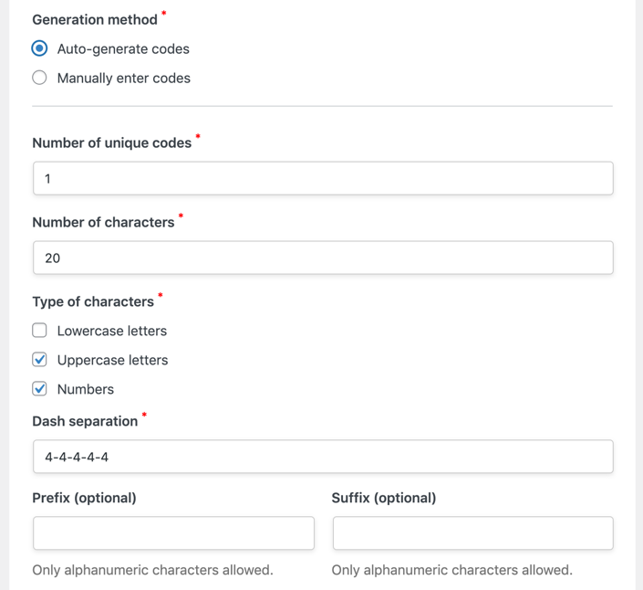Click the "Auto-generate codes" label text
The height and width of the screenshot is (590, 643).
[x=123, y=49]
